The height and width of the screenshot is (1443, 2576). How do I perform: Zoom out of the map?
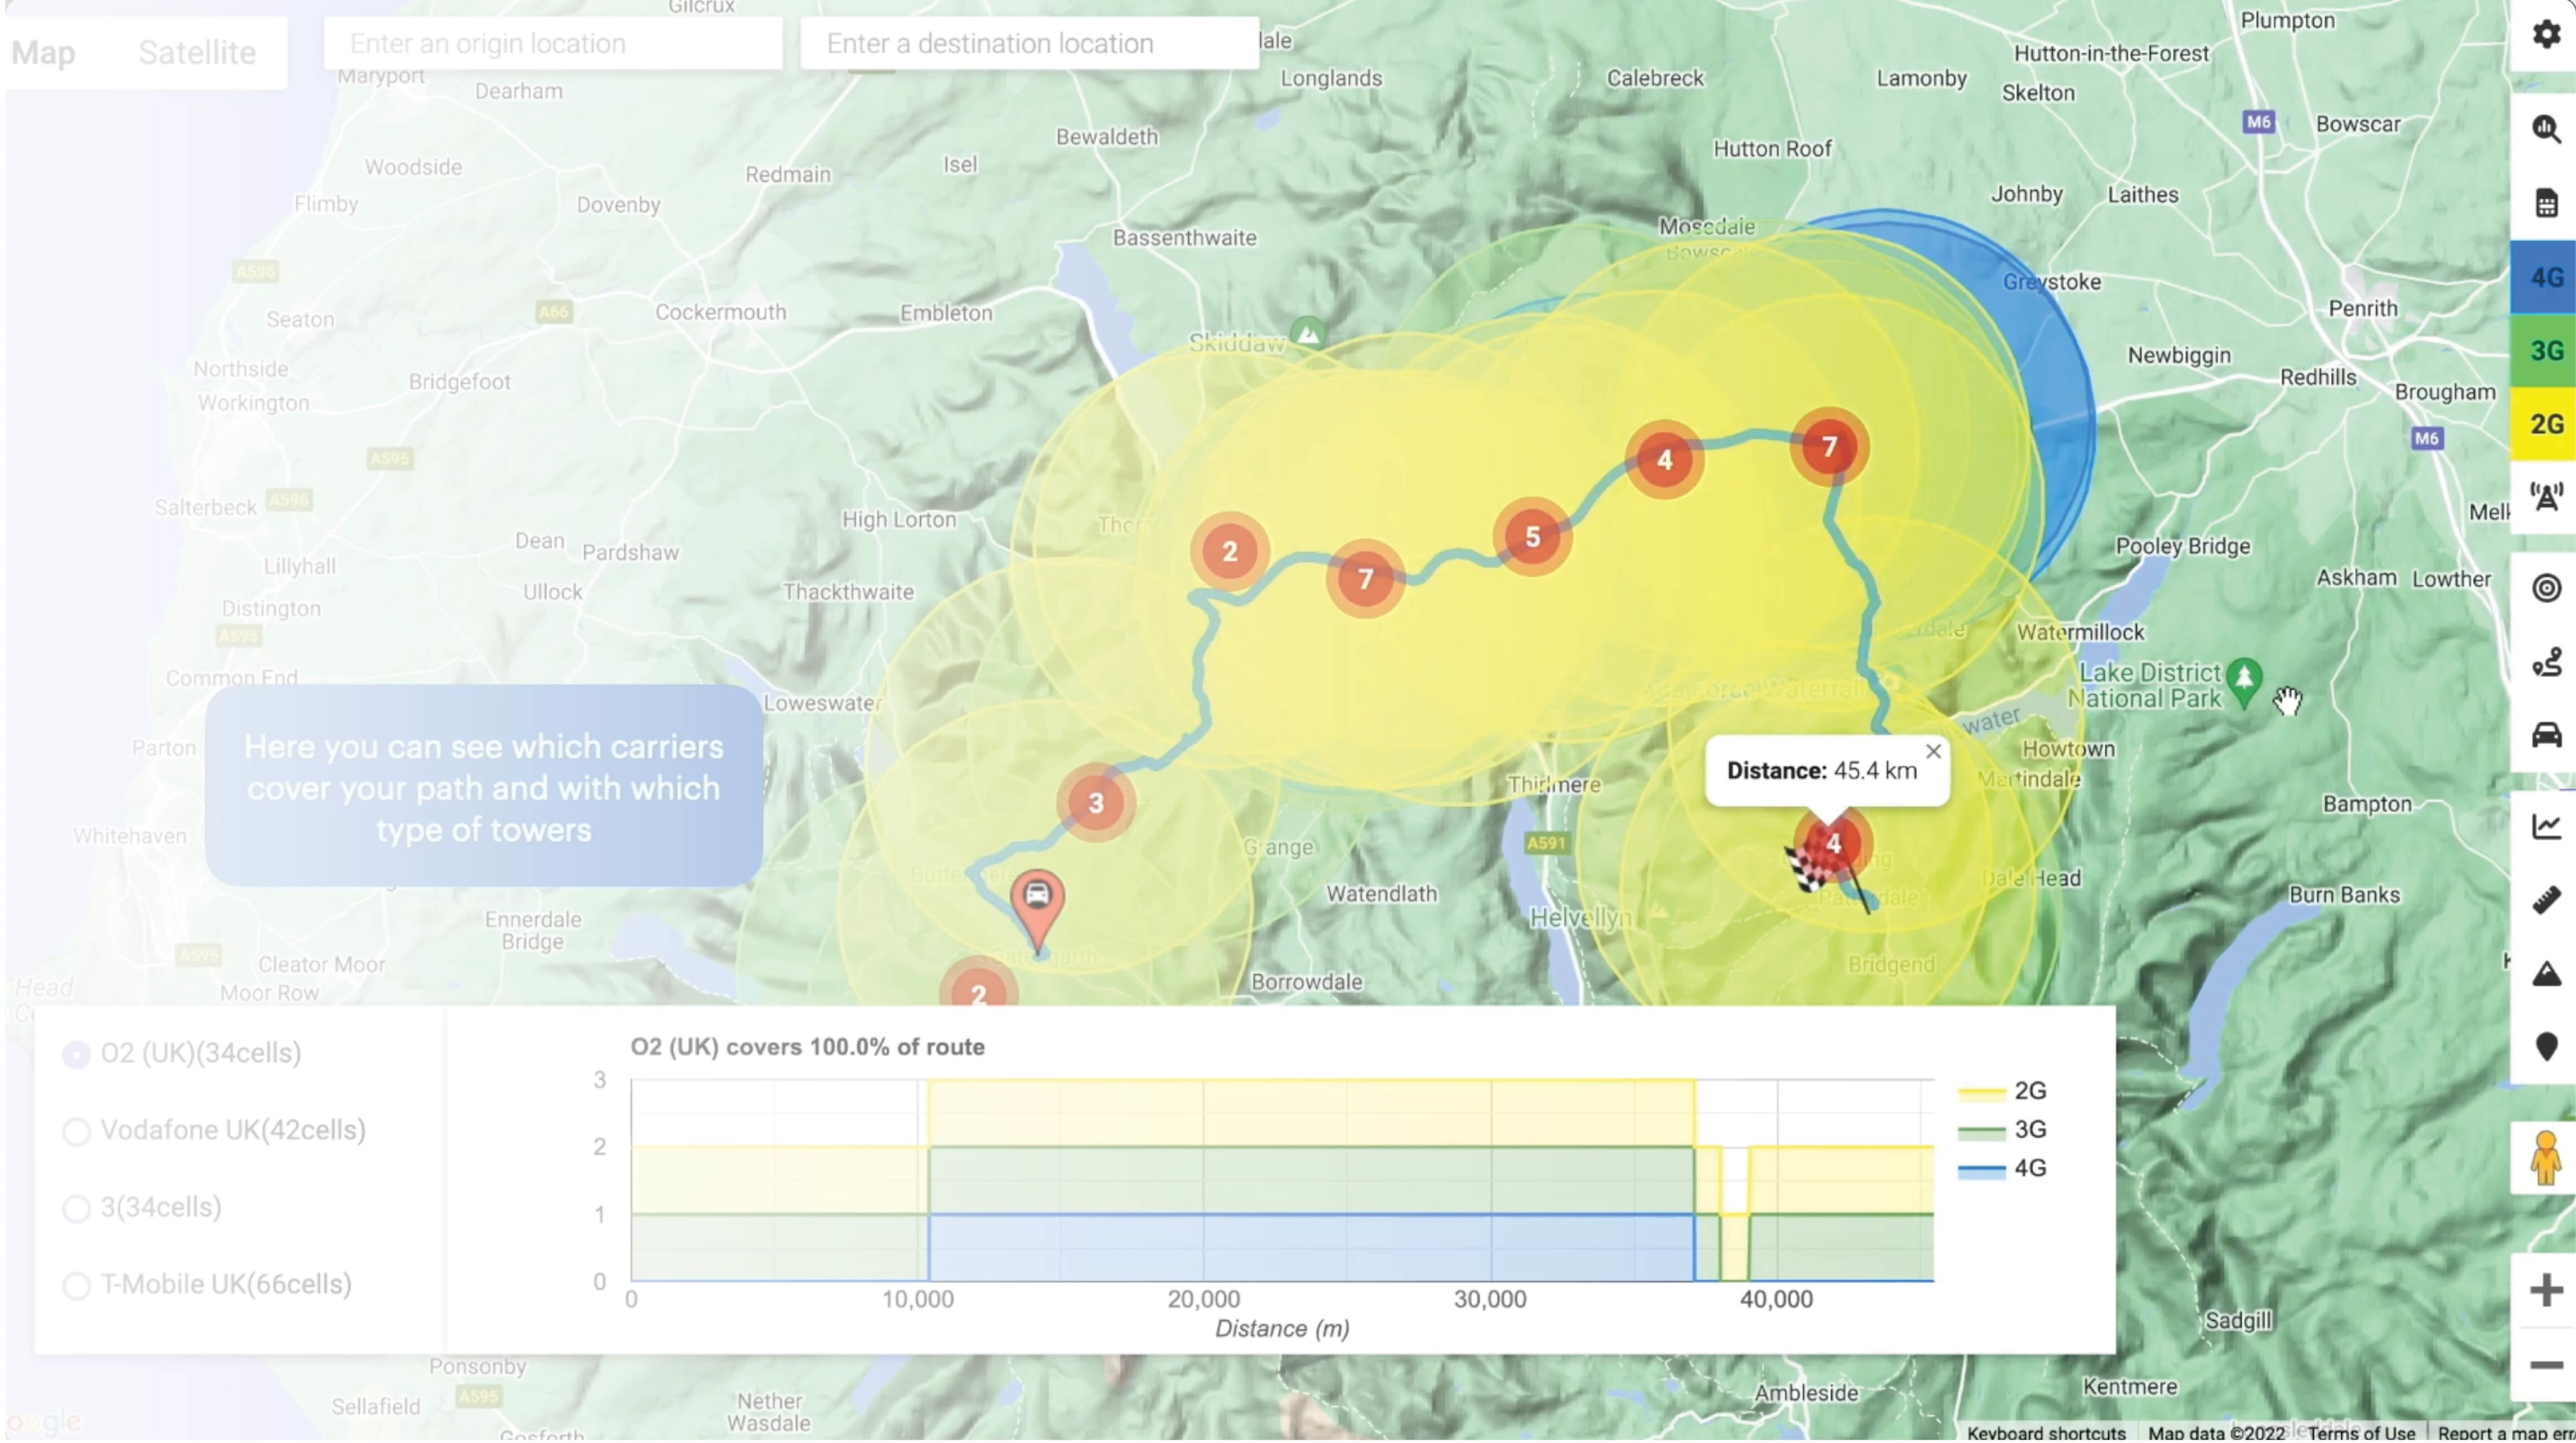[2546, 1365]
